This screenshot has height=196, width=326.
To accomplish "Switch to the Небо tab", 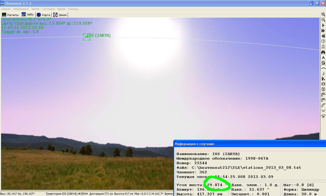I will pos(28,15).
